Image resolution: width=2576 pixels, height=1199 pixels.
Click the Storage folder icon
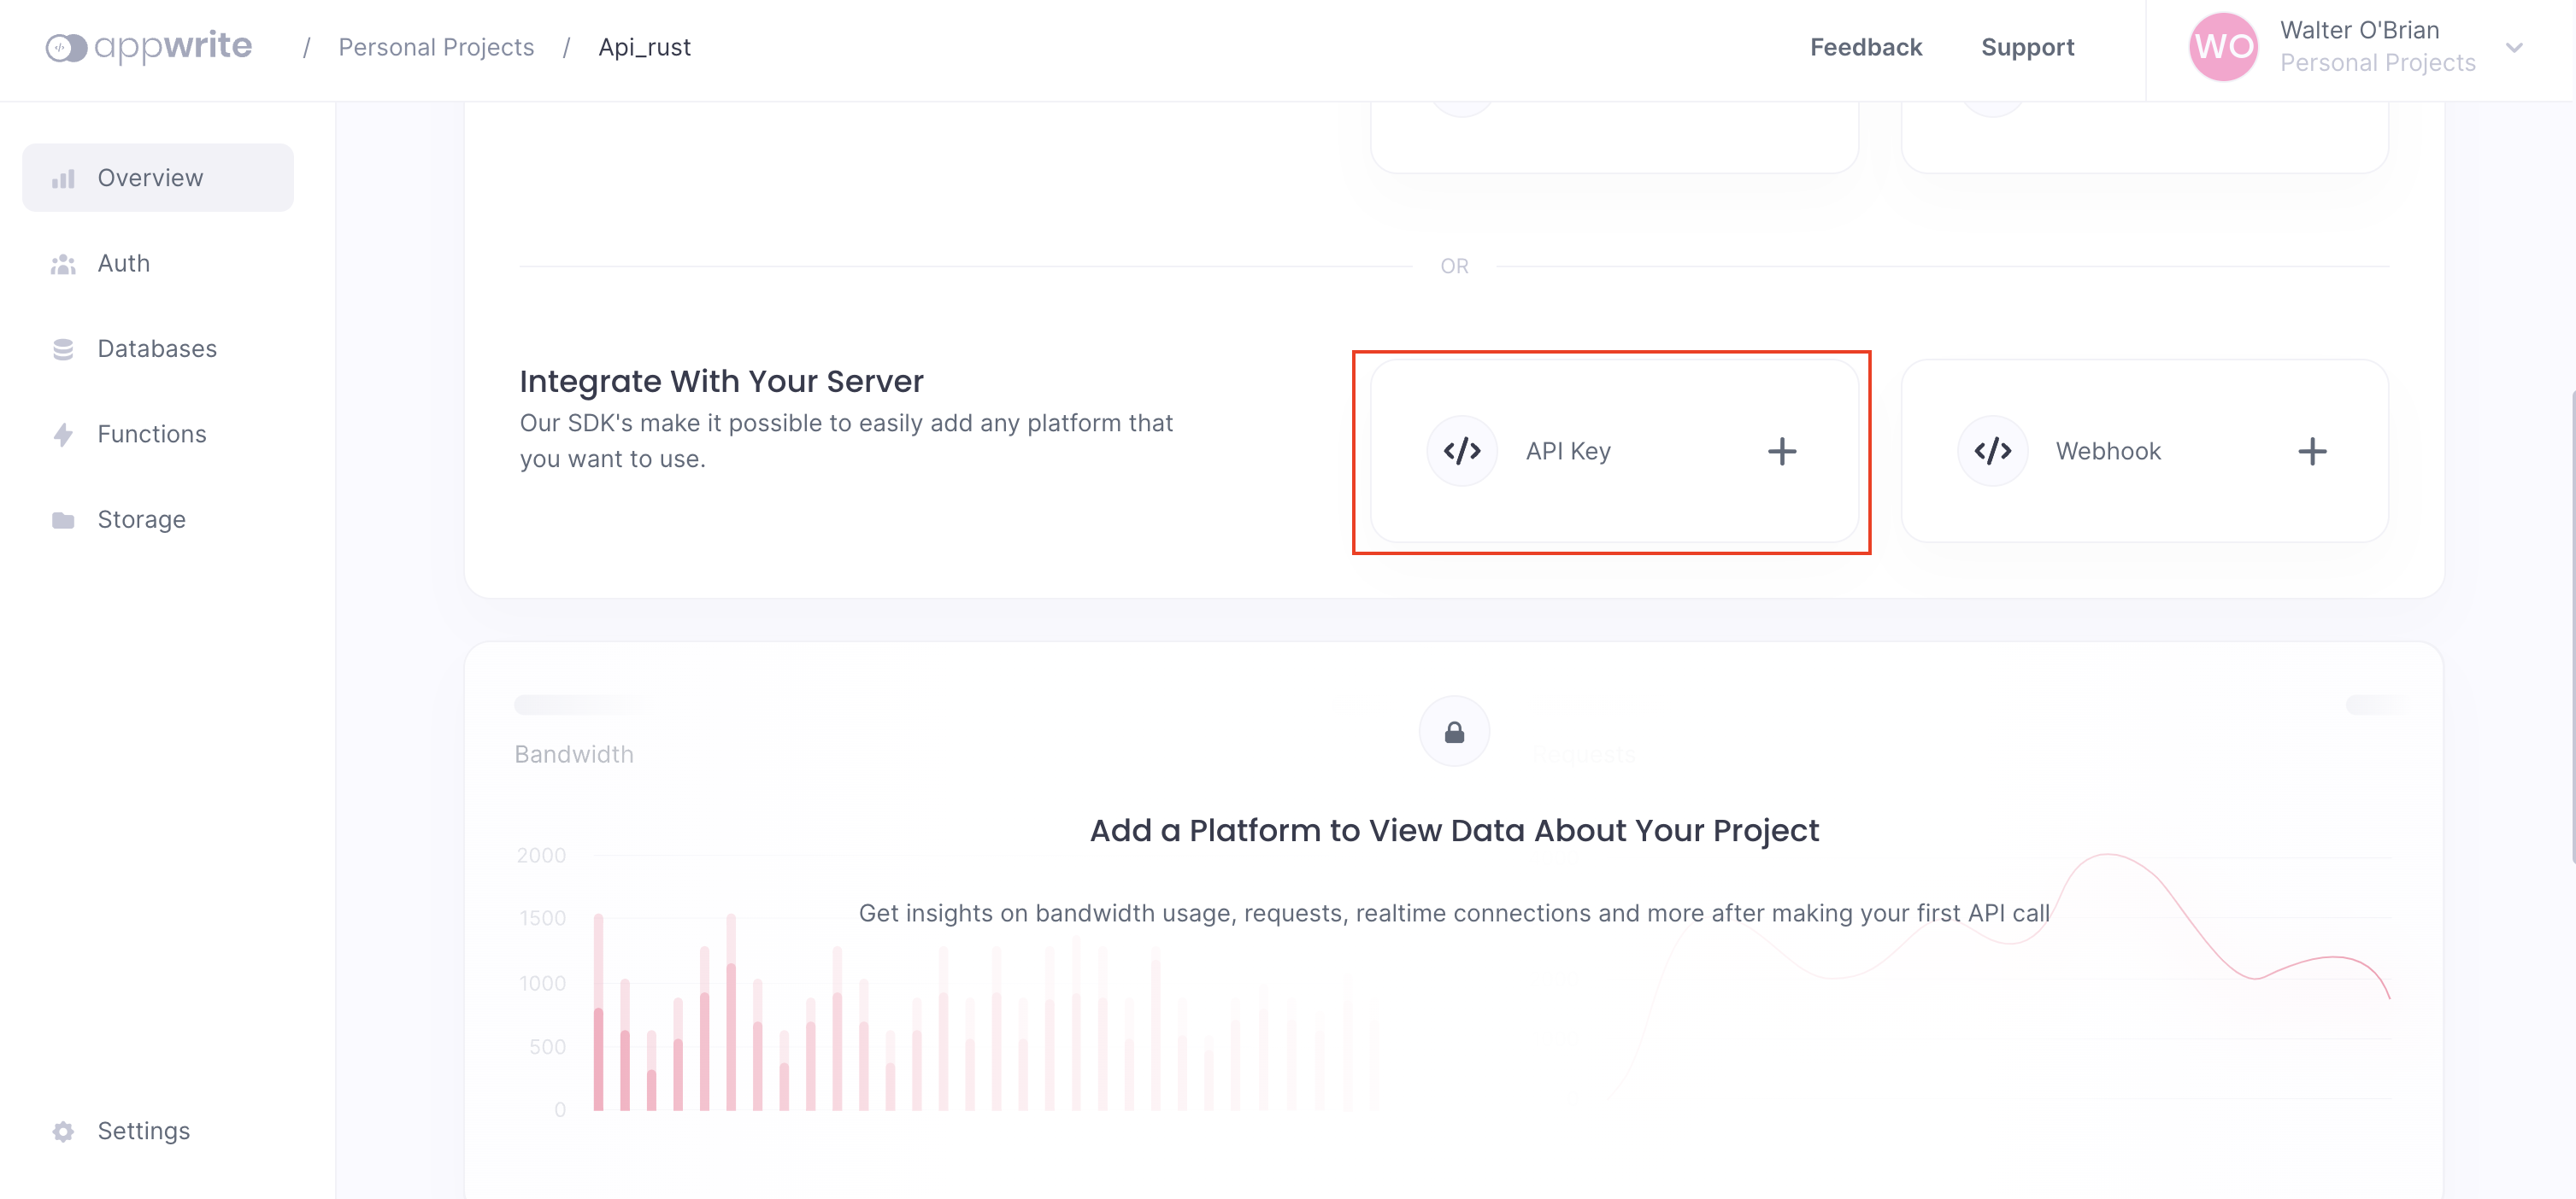63,519
